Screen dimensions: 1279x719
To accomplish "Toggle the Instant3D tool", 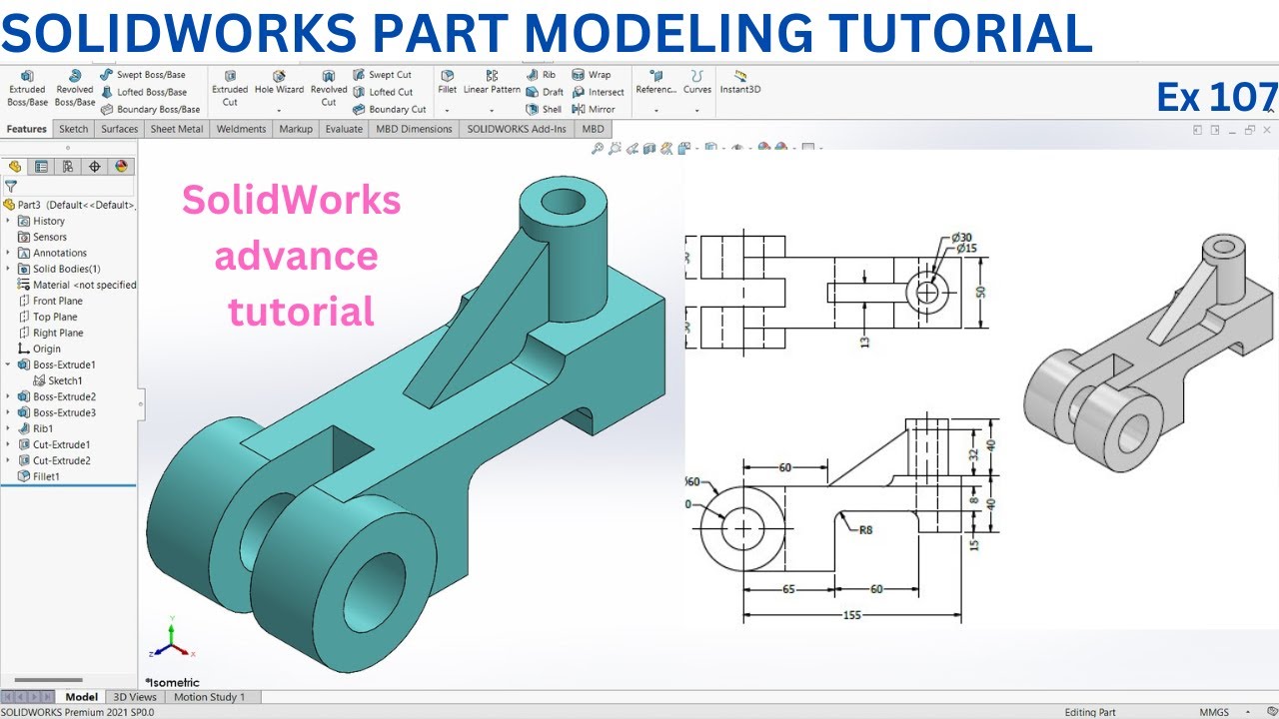I will tap(740, 82).
